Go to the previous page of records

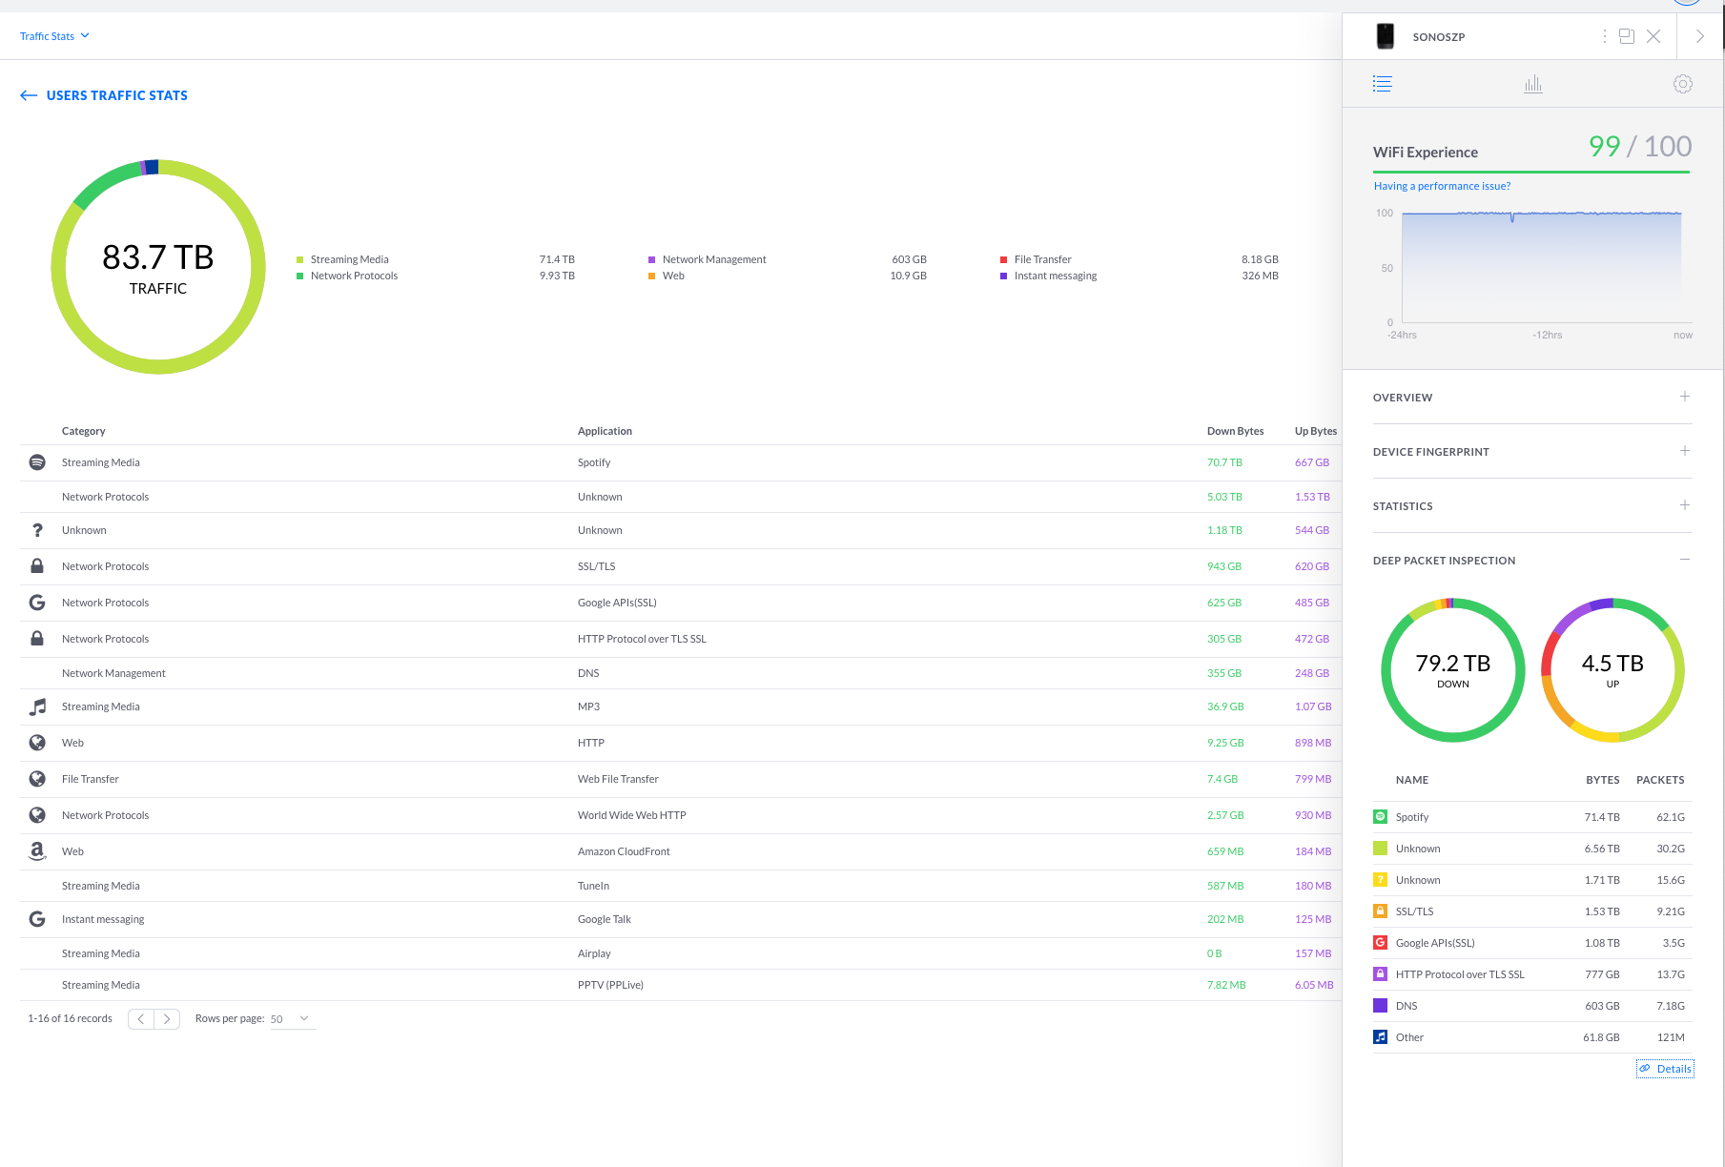(x=141, y=1019)
